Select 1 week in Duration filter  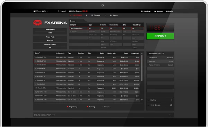pos(105,45)
